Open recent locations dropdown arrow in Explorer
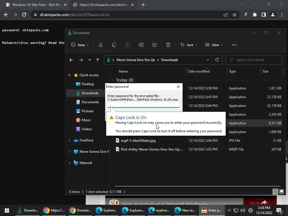Image resolution: width=288 pixels, height=216 pixels. [89, 60]
